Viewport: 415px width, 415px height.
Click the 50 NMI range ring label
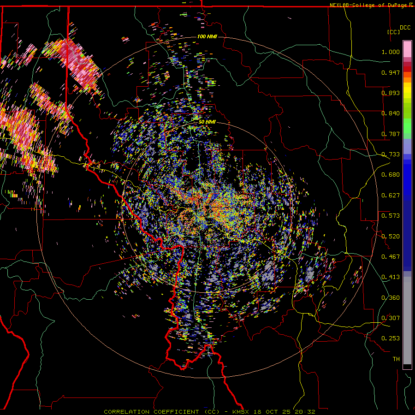[207, 122]
